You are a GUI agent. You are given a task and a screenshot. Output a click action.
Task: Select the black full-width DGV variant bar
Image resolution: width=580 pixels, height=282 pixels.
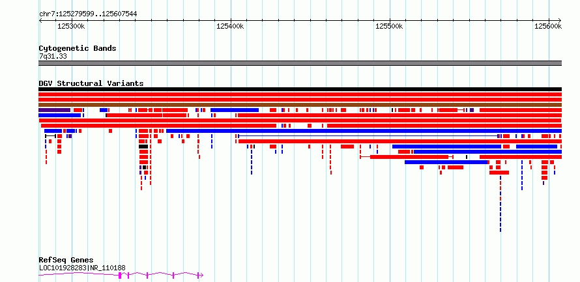300,89
